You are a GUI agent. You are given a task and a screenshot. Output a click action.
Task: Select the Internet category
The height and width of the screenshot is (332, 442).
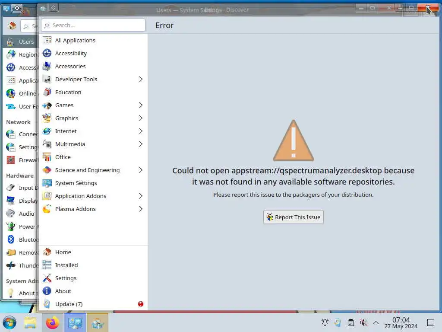click(93, 131)
